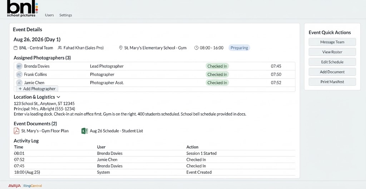The height and width of the screenshot is (189, 366).
Task: Click Fahad Khan (Sales Pro) label
Action: (84, 48)
